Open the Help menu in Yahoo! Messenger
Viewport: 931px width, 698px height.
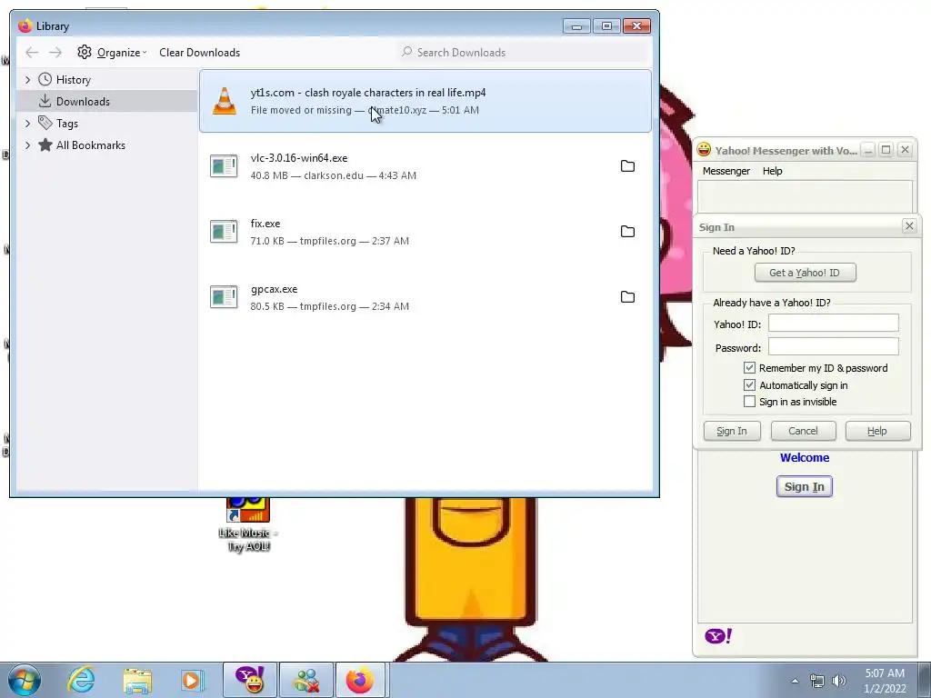(x=773, y=171)
